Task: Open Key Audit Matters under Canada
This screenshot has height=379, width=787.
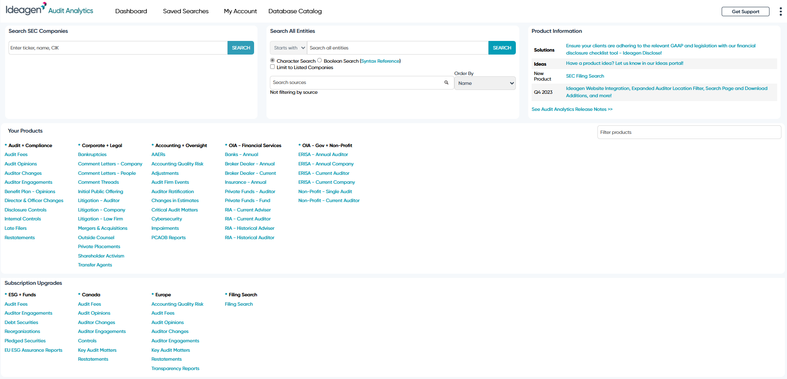Action: [x=97, y=350]
